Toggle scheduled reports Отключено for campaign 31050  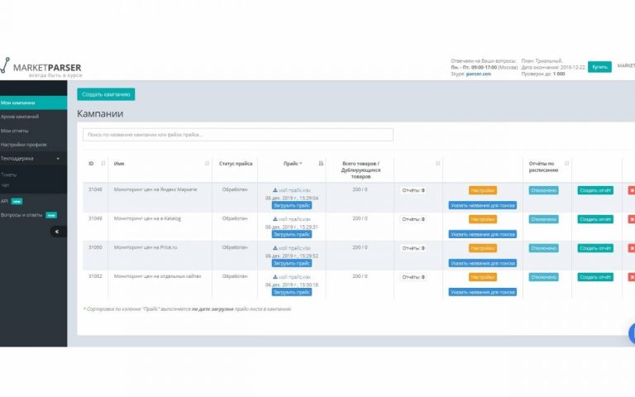click(543, 248)
